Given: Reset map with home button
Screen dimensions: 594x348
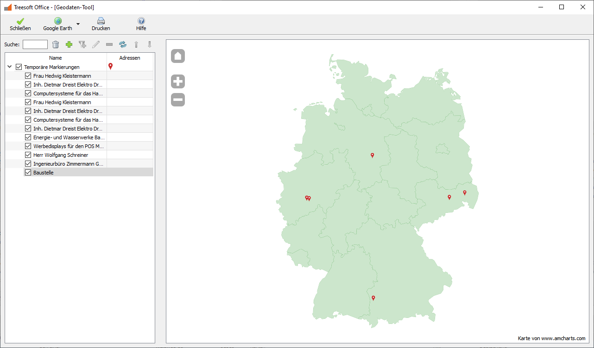Looking at the screenshot, I should (x=178, y=56).
